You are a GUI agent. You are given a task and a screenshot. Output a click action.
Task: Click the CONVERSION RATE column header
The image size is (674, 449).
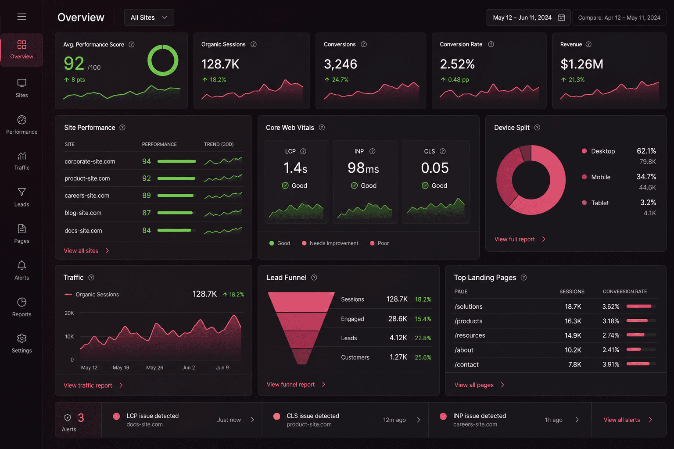[x=625, y=292]
